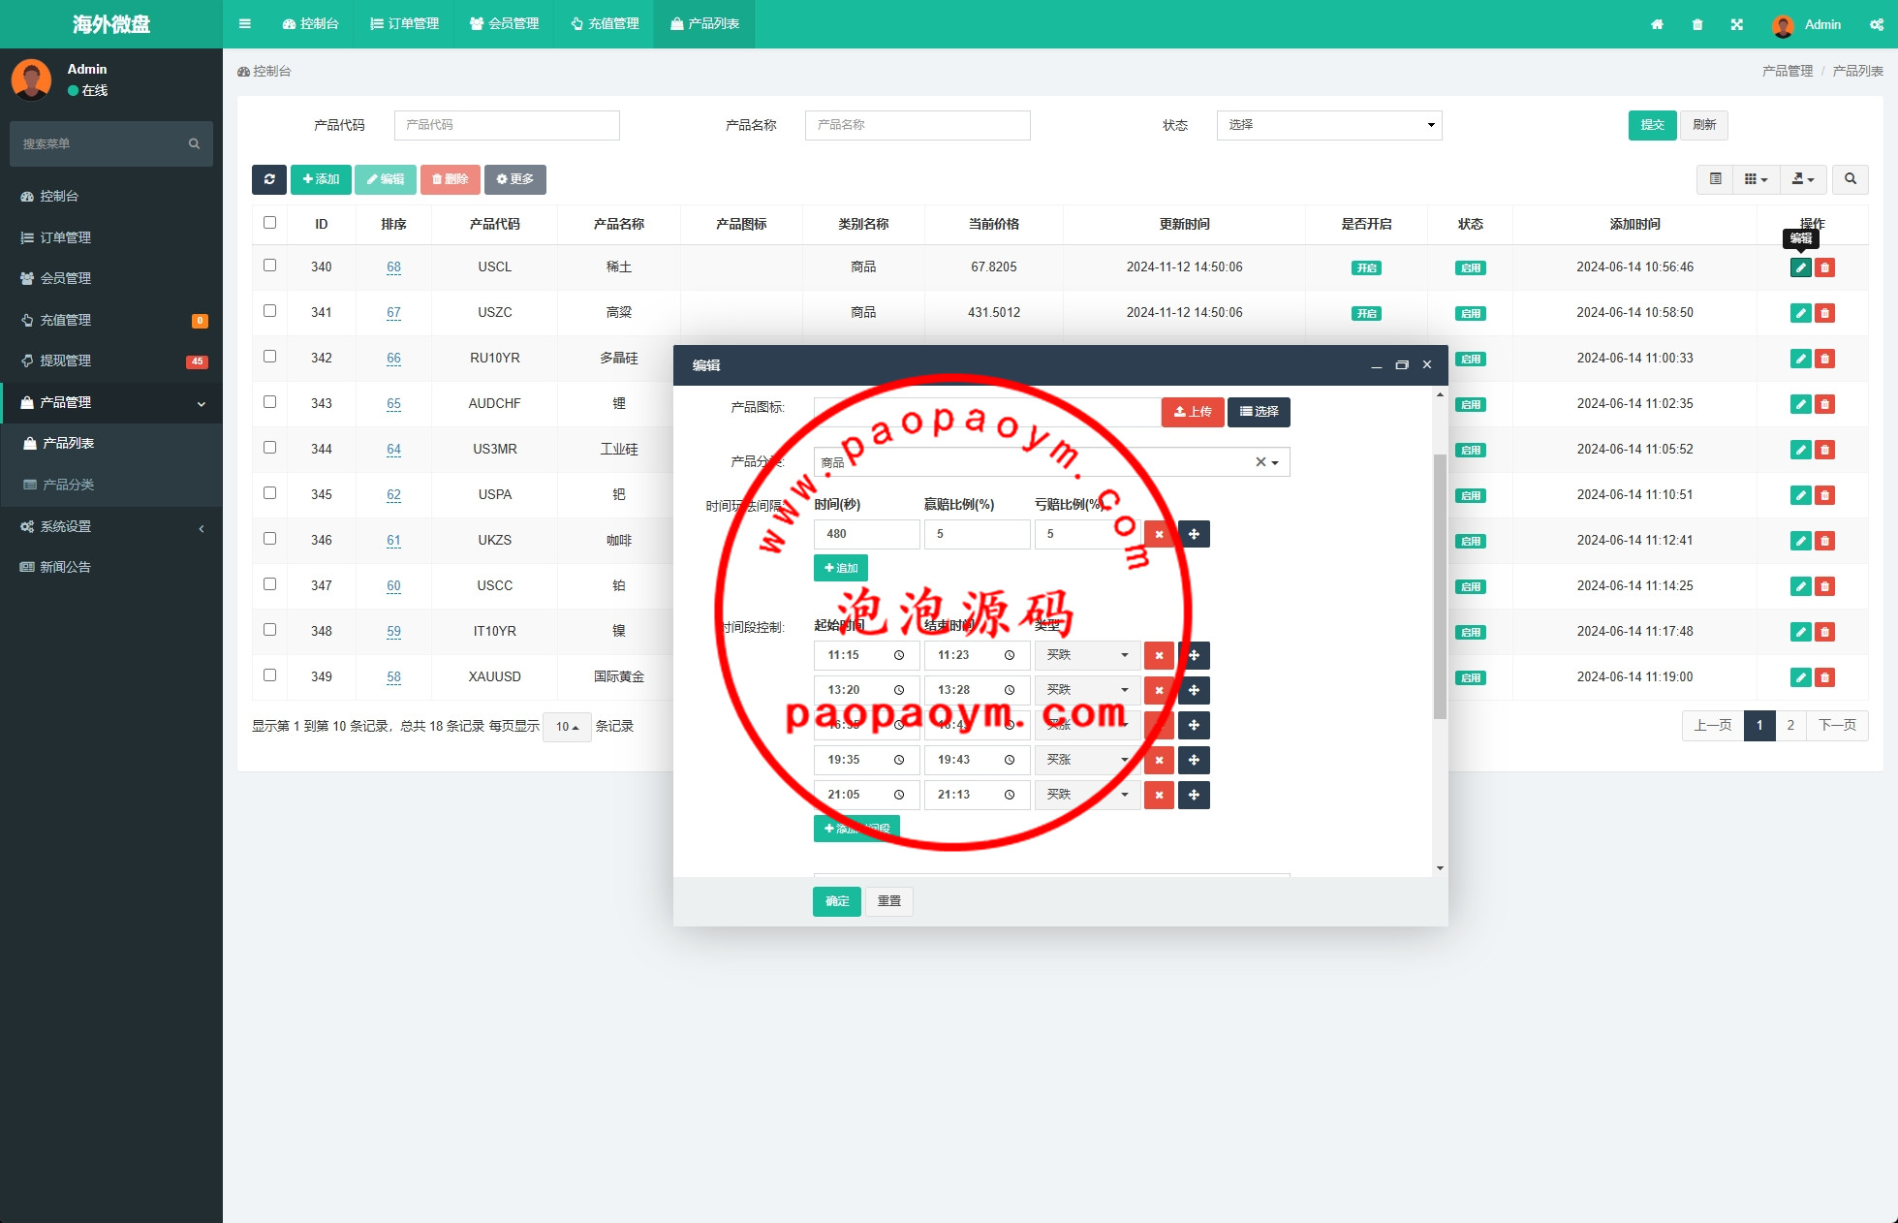Viewport: 1898px width, 1223px height.
Task: Click the table refresh icon button
Action: point(269,179)
